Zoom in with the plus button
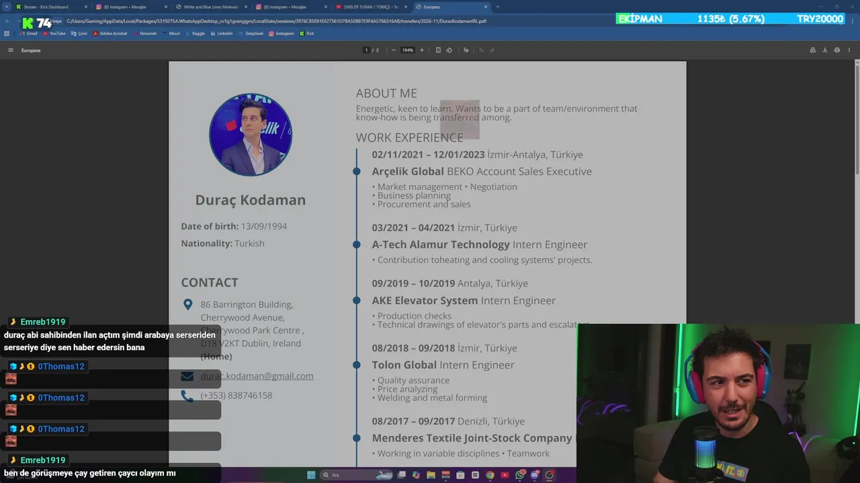860x483 pixels. [x=422, y=50]
